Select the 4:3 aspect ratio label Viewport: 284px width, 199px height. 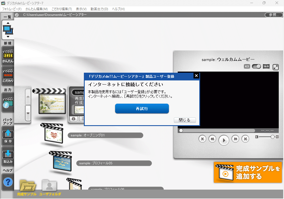[247, 66]
